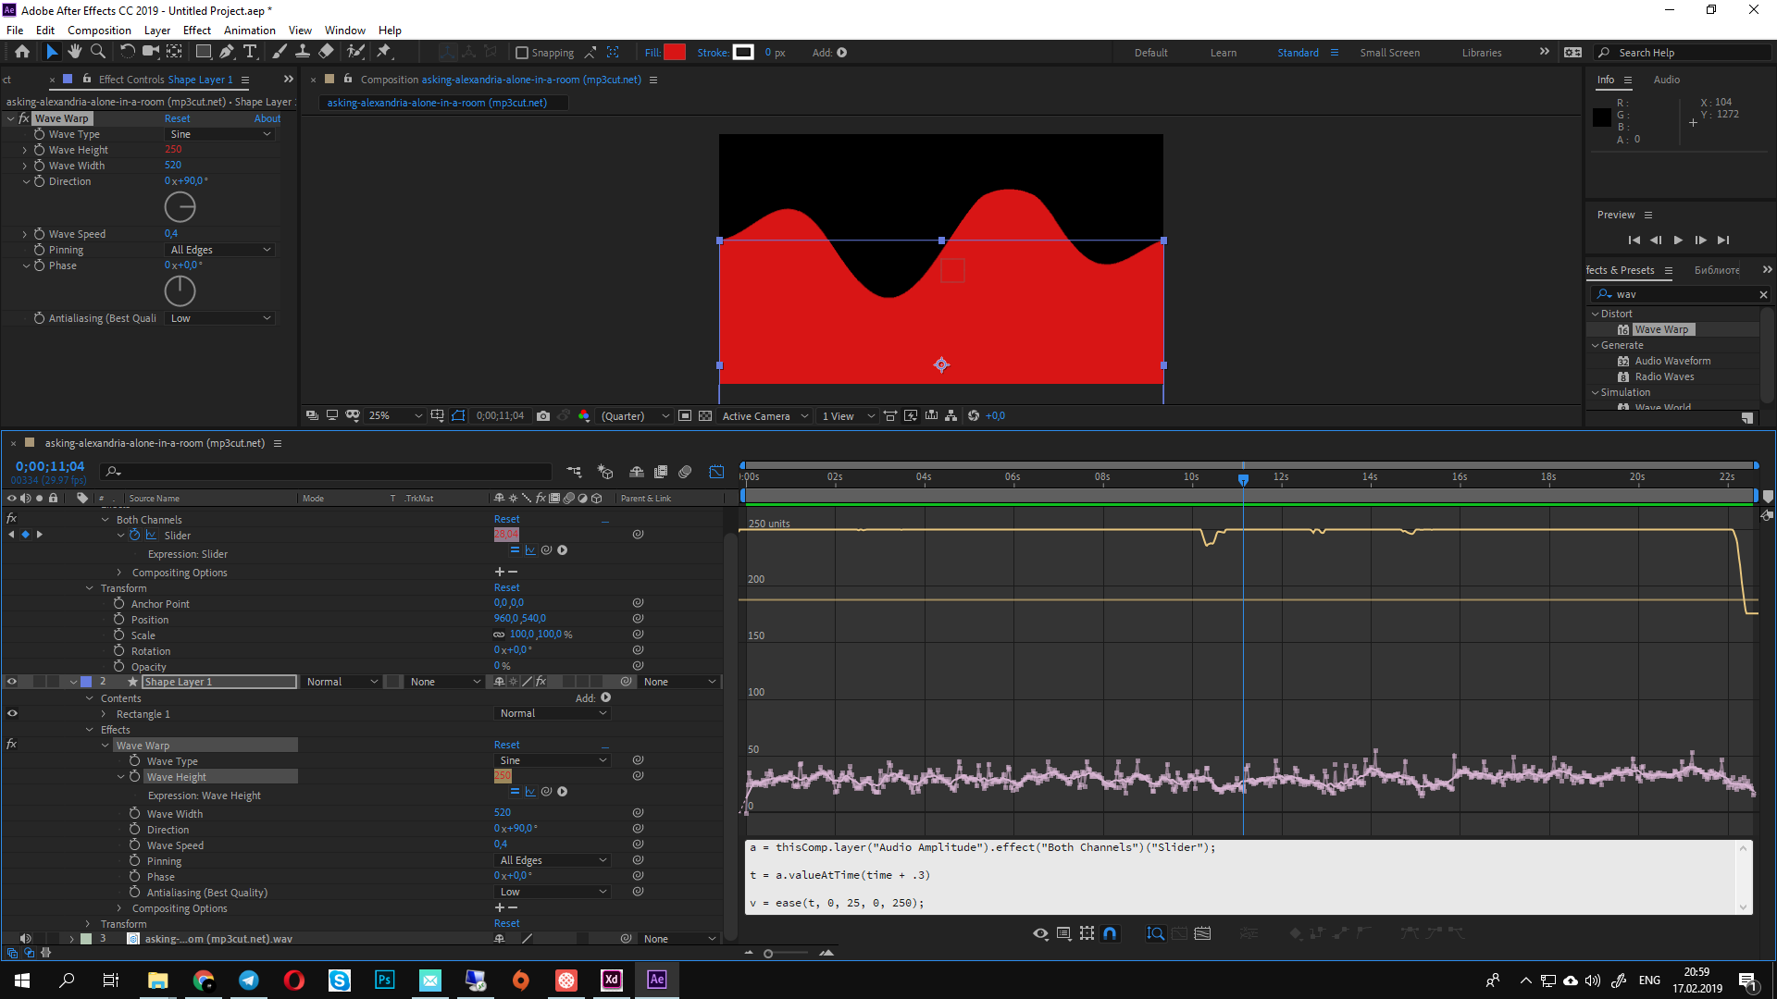The image size is (1777, 999).
Task: Select the Roto Brush tool
Action: tap(355, 52)
